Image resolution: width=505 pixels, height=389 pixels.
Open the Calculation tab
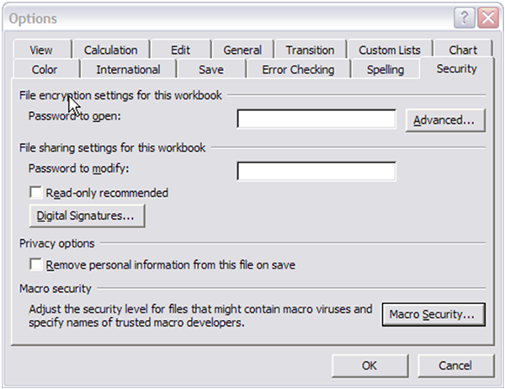(x=110, y=51)
